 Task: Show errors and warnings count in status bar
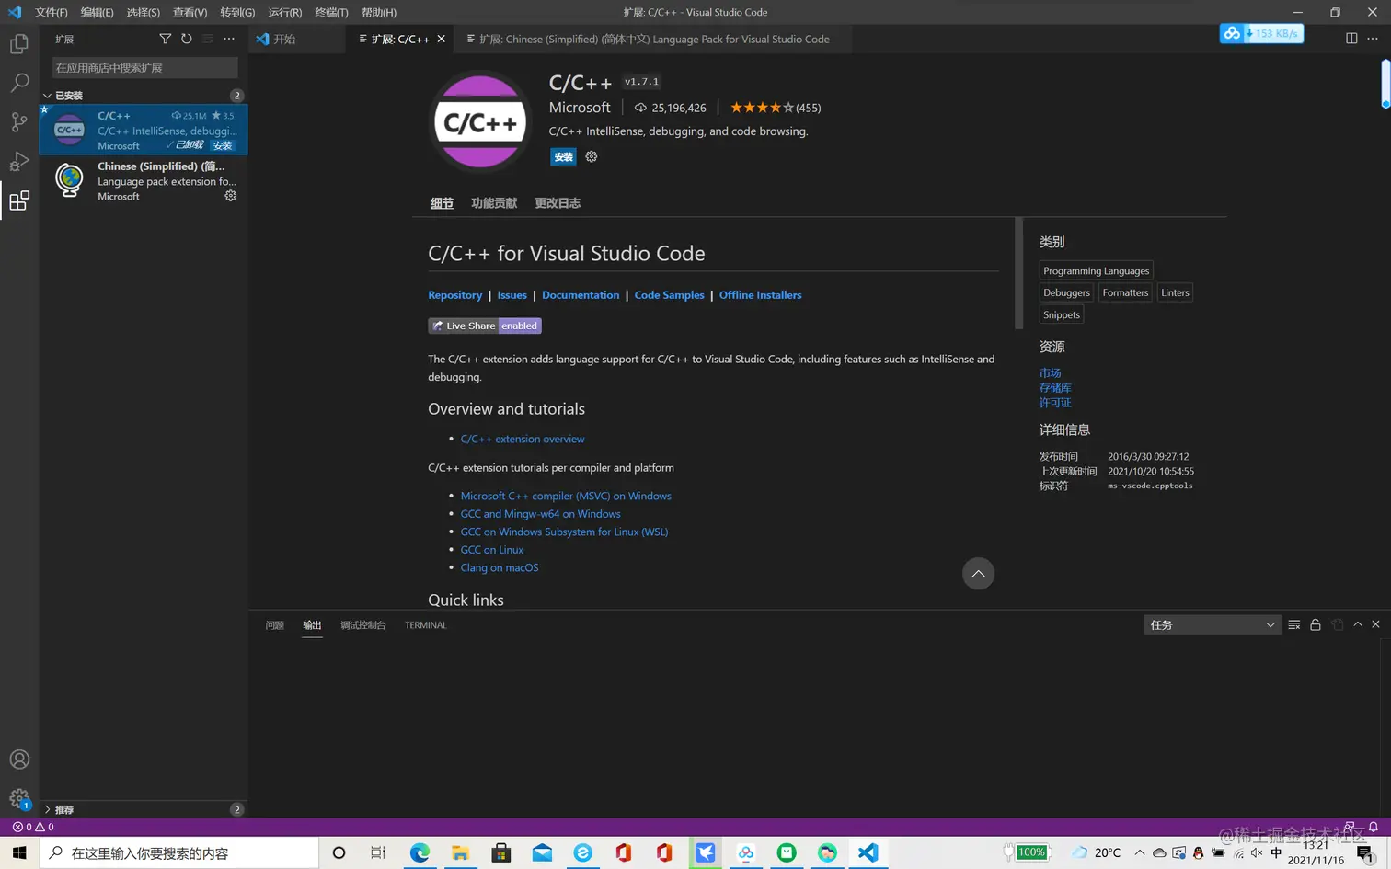33,827
